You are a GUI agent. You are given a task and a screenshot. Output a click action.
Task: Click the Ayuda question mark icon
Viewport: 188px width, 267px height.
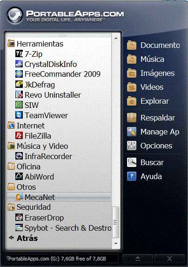click(132, 176)
